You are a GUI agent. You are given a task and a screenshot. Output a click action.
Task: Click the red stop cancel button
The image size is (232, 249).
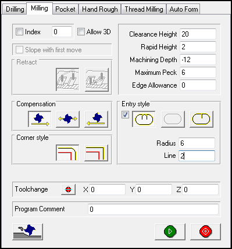pyautogui.click(x=205, y=232)
